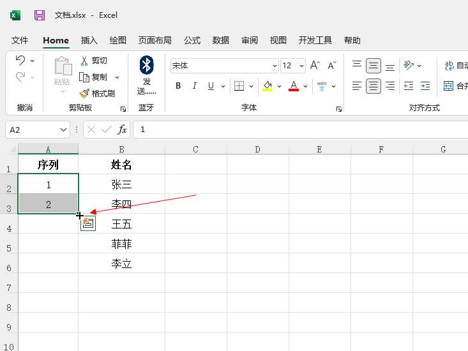Open the font name 宋体 dropdown
468x351 pixels.
click(x=275, y=66)
